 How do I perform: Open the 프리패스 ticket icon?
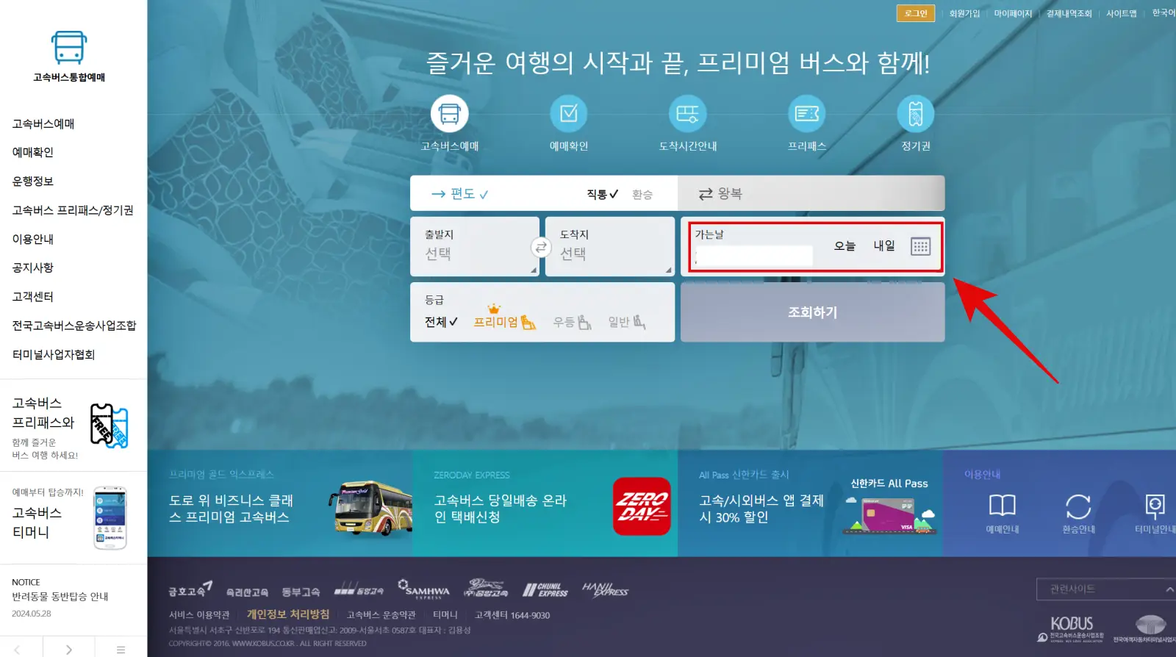tap(807, 114)
